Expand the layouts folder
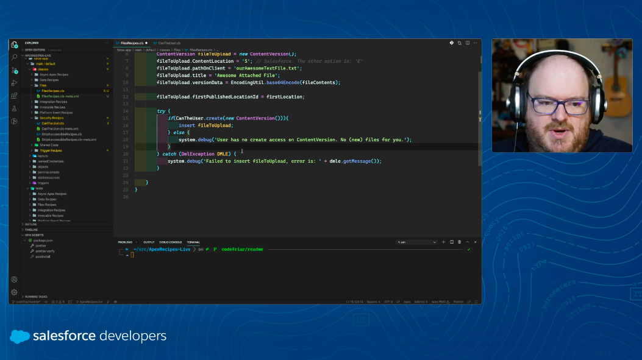 point(43,156)
